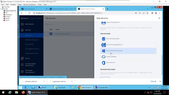Screen dimensions: 169x95
Task: Select Microsoft Active Directory entry
Action: click(x=128, y=51)
